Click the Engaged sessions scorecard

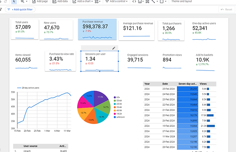pos(139,61)
